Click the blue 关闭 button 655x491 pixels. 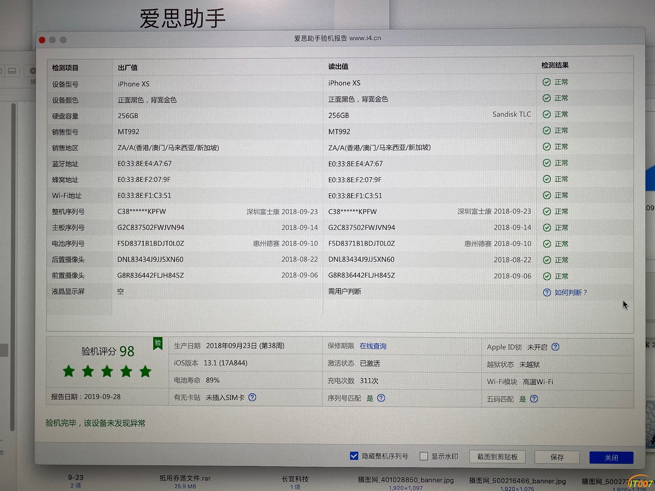pyautogui.click(x=611, y=458)
